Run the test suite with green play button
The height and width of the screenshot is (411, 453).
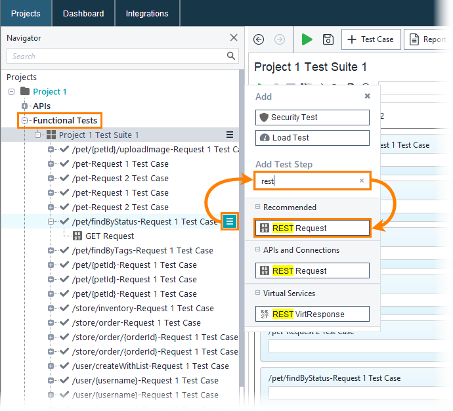click(x=307, y=39)
